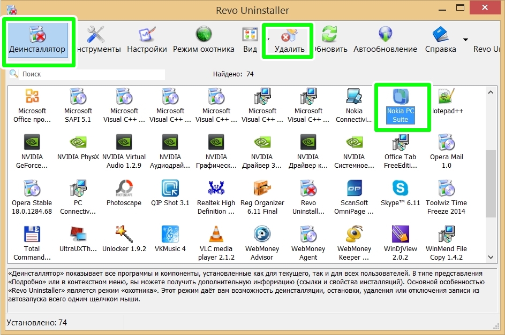Expand the Справка (Help) dropdown arrow
The width and height of the screenshot is (505, 335).
[x=465, y=40]
